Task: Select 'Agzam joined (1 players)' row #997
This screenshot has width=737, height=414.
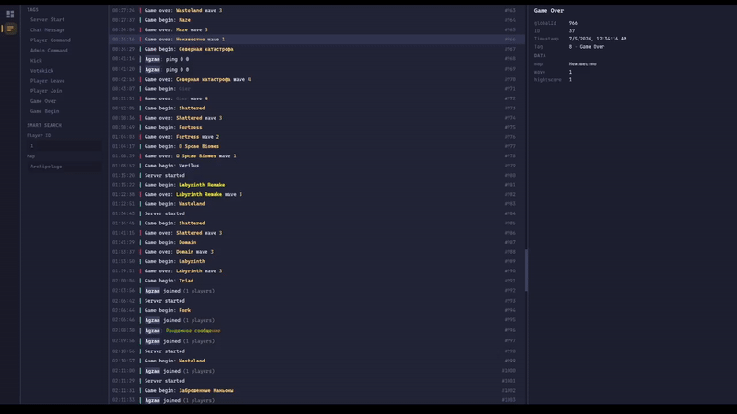Action: 317,341
